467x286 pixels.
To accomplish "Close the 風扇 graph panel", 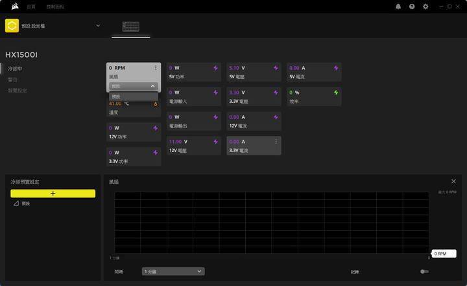I will tap(453, 181).
